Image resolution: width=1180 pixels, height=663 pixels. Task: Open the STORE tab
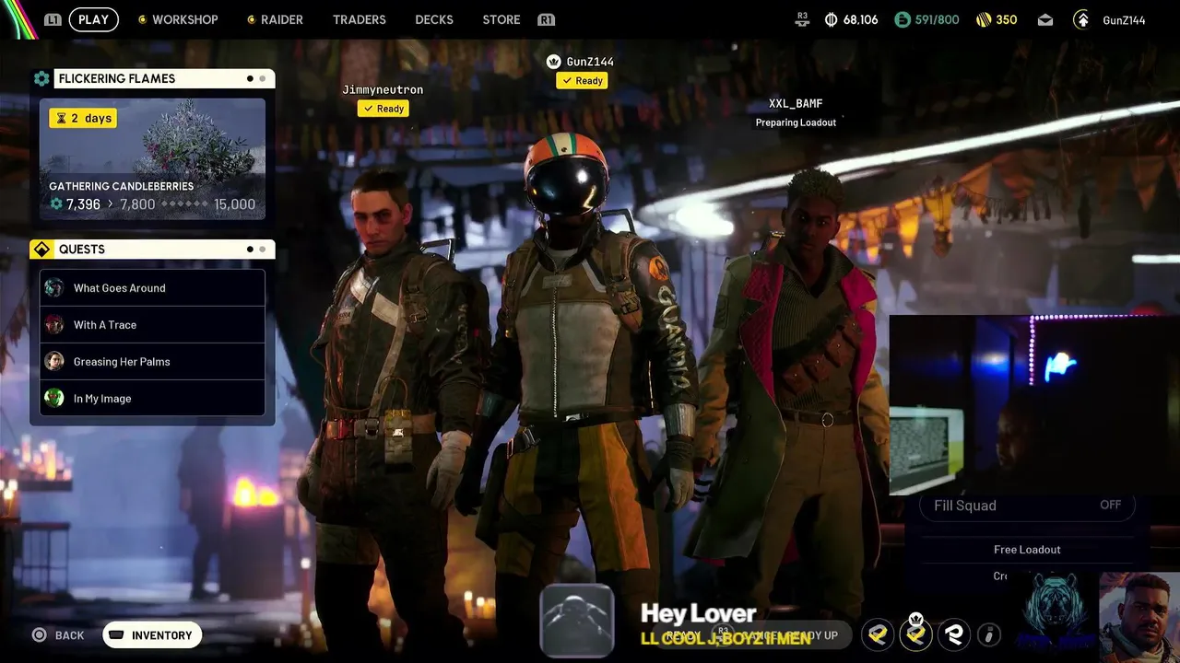(501, 19)
